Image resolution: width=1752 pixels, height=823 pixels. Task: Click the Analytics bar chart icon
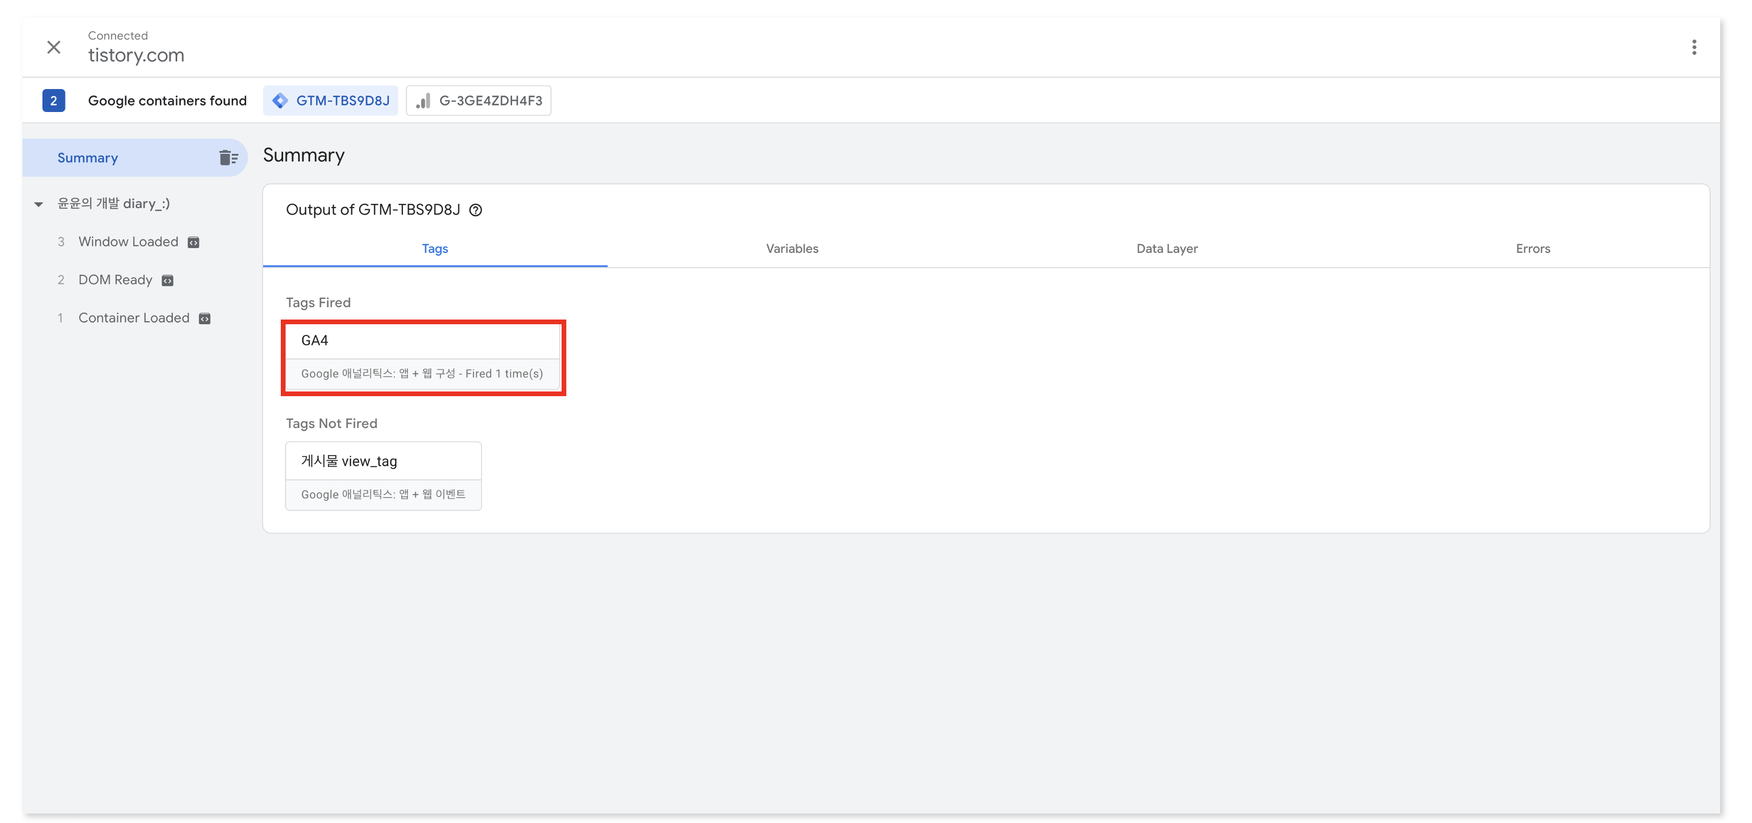[423, 101]
